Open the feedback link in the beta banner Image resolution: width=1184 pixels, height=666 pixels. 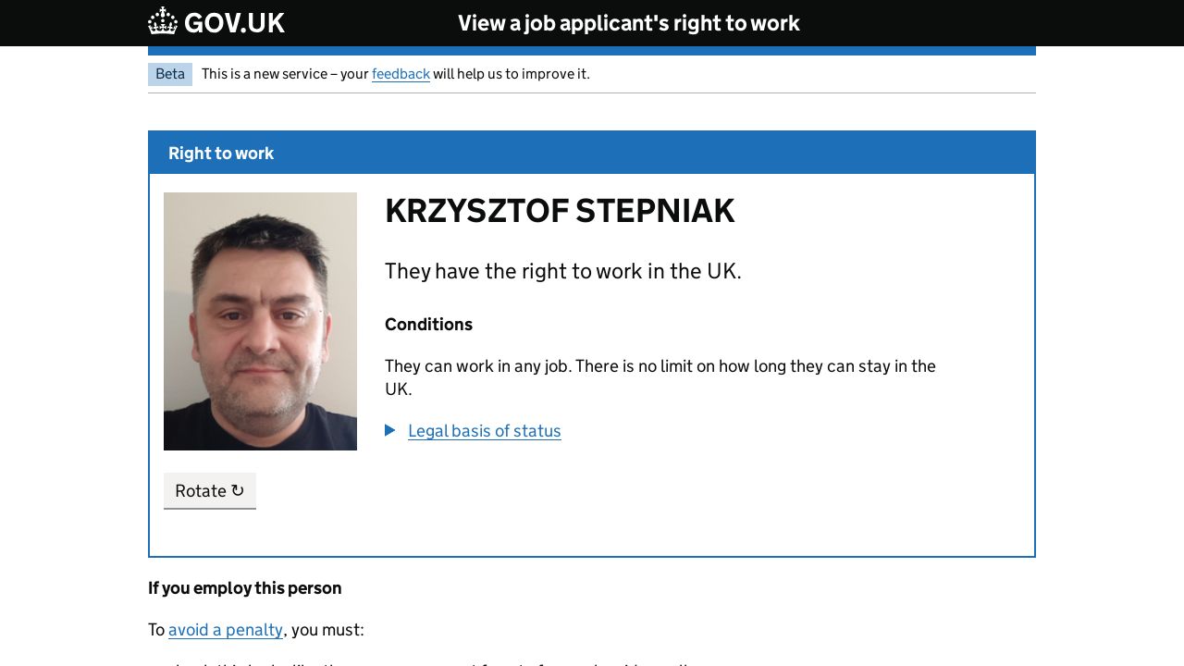point(401,74)
